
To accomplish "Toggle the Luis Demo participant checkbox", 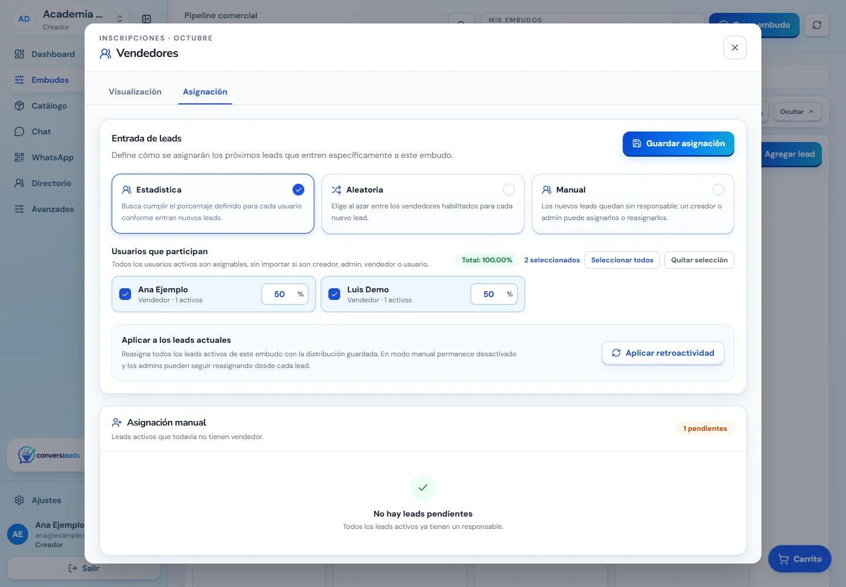I will point(334,294).
